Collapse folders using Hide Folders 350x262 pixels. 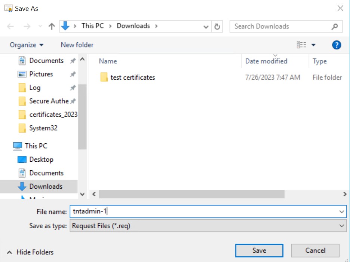point(30,252)
